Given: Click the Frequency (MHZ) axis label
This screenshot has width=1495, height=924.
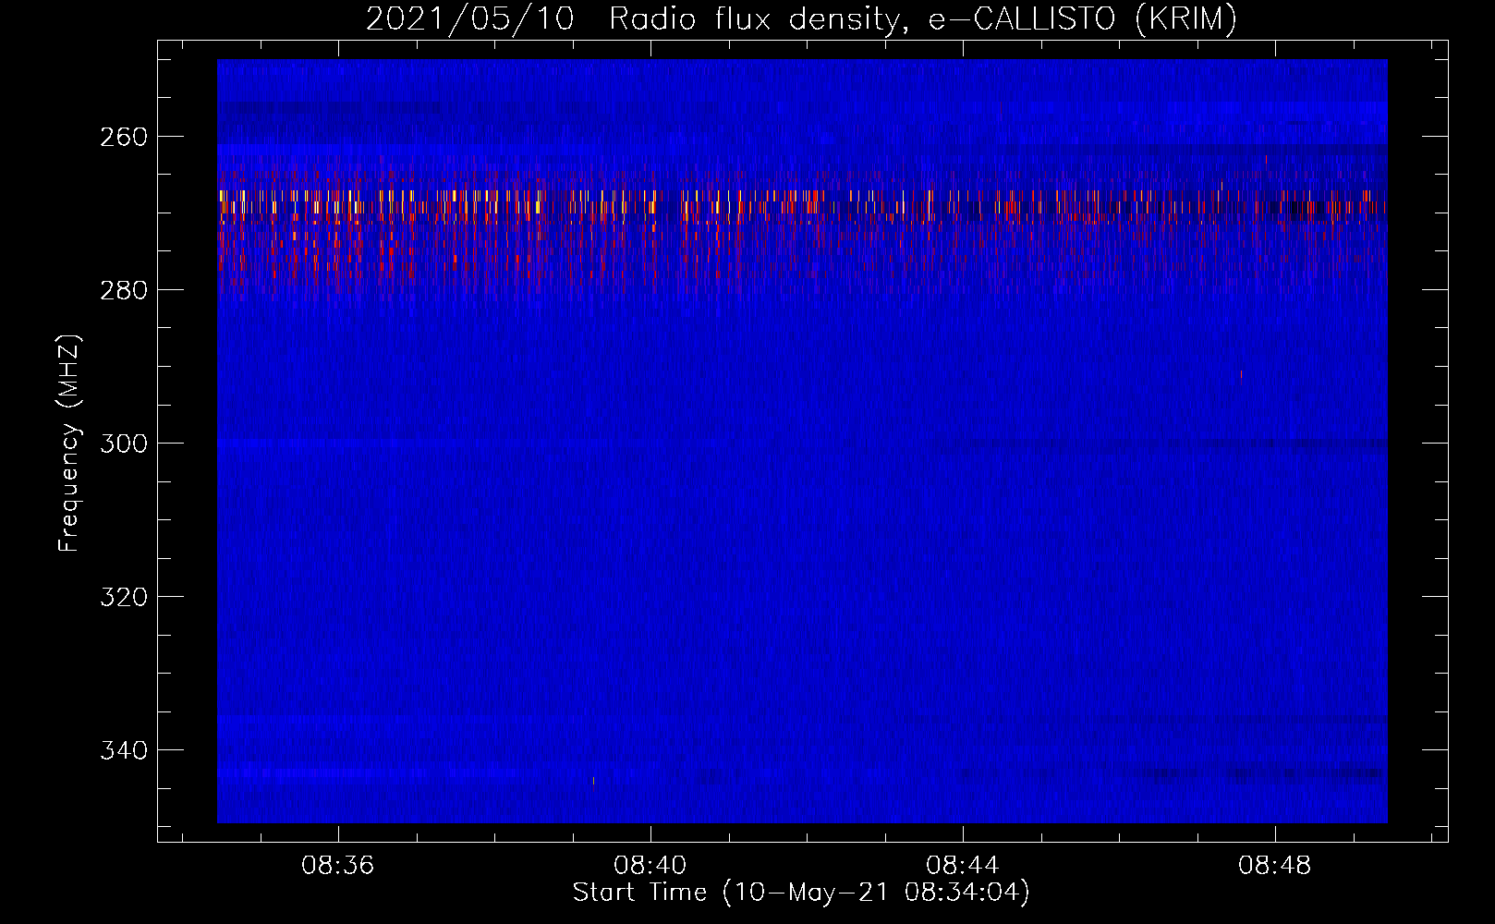Looking at the screenshot, I should point(70,444).
